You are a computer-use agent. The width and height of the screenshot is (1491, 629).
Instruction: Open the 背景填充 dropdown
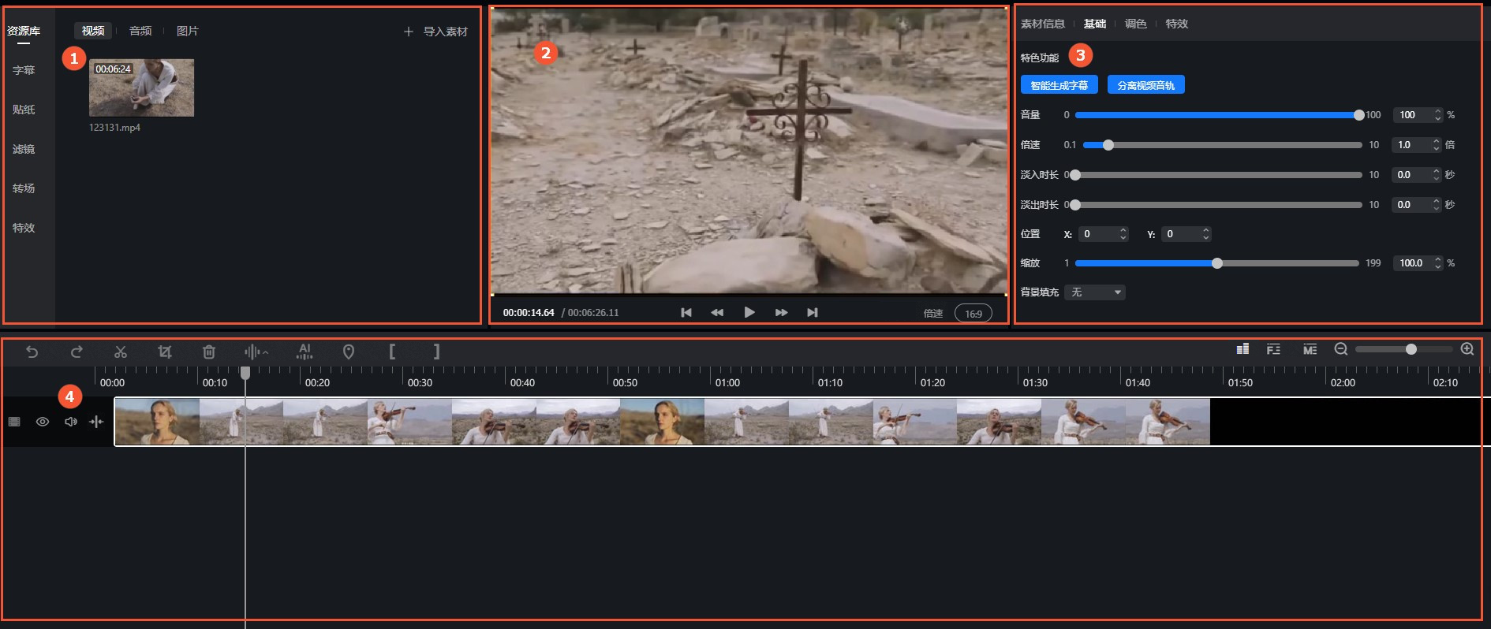(1095, 292)
